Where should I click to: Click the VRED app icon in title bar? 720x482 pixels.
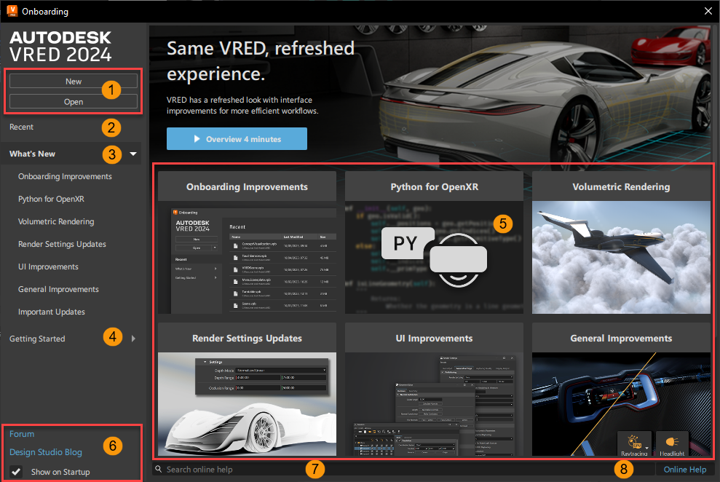click(x=12, y=11)
